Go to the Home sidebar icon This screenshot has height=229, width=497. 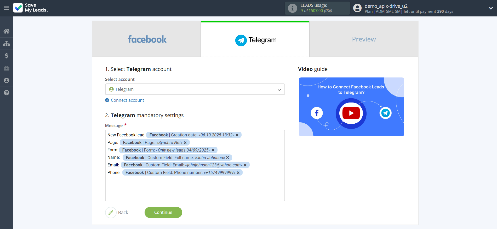7,31
